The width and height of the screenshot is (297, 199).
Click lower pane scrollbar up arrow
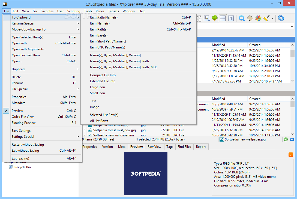pos(292,99)
